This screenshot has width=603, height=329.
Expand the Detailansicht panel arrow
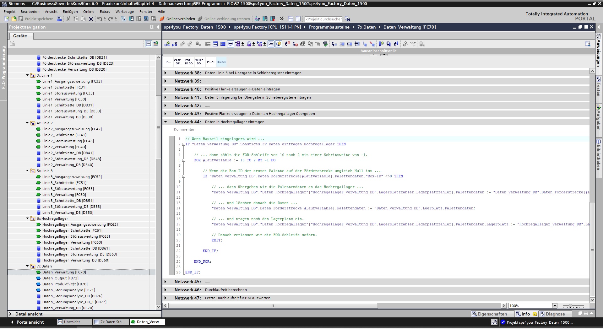tap(10, 314)
